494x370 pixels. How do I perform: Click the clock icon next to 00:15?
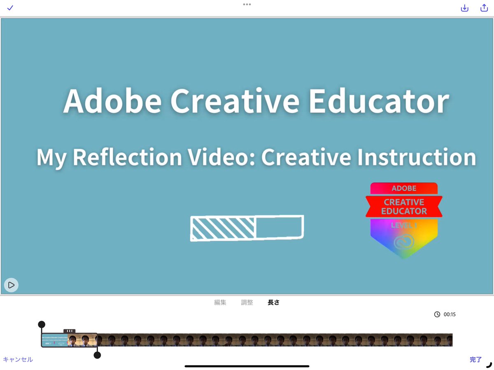(x=437, y=314)
